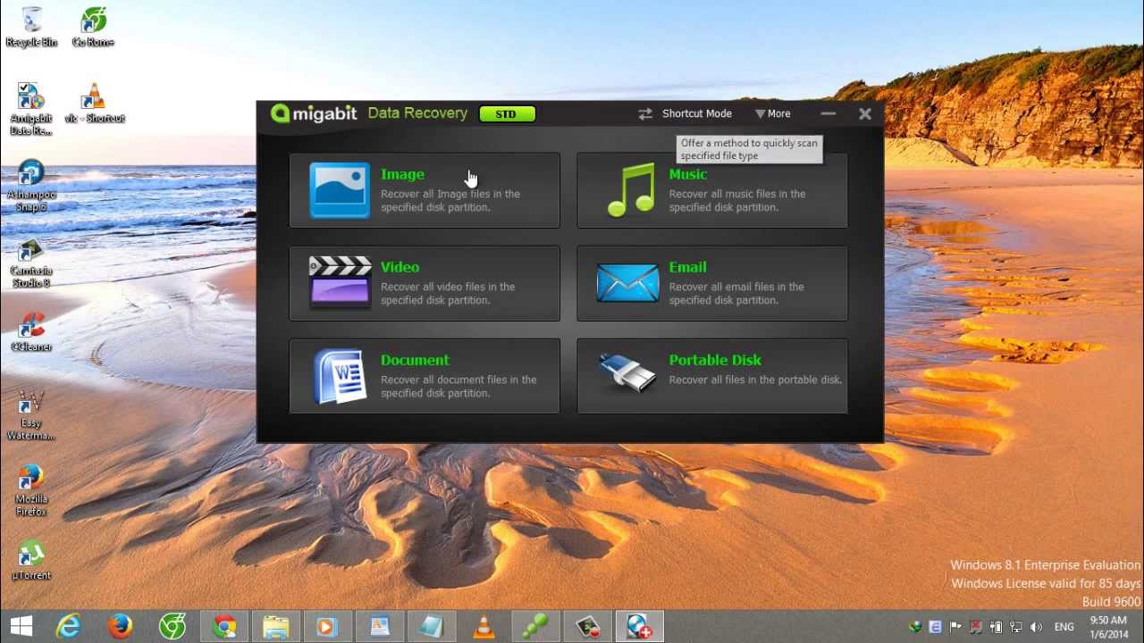Open the Amigabit Data Recovery desktop shortcut

coord(31,110)
